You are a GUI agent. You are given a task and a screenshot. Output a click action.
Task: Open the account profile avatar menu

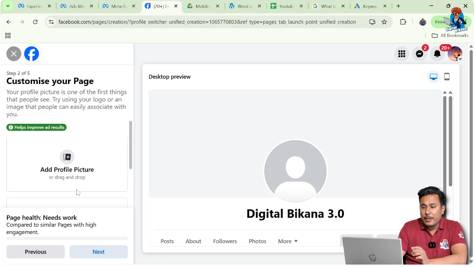click(455, 54)
